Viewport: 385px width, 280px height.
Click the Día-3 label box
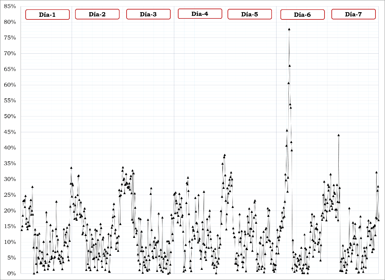tap(148, 14)
